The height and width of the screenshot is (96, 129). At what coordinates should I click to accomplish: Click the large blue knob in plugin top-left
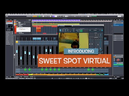point(60,30)
